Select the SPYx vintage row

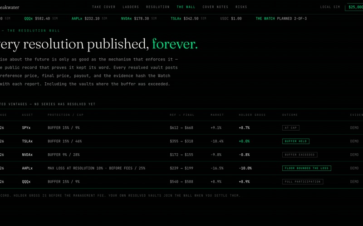[x=181, y=128]
